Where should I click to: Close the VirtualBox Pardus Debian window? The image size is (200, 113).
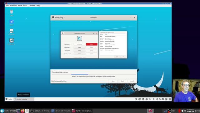point(170,3)
